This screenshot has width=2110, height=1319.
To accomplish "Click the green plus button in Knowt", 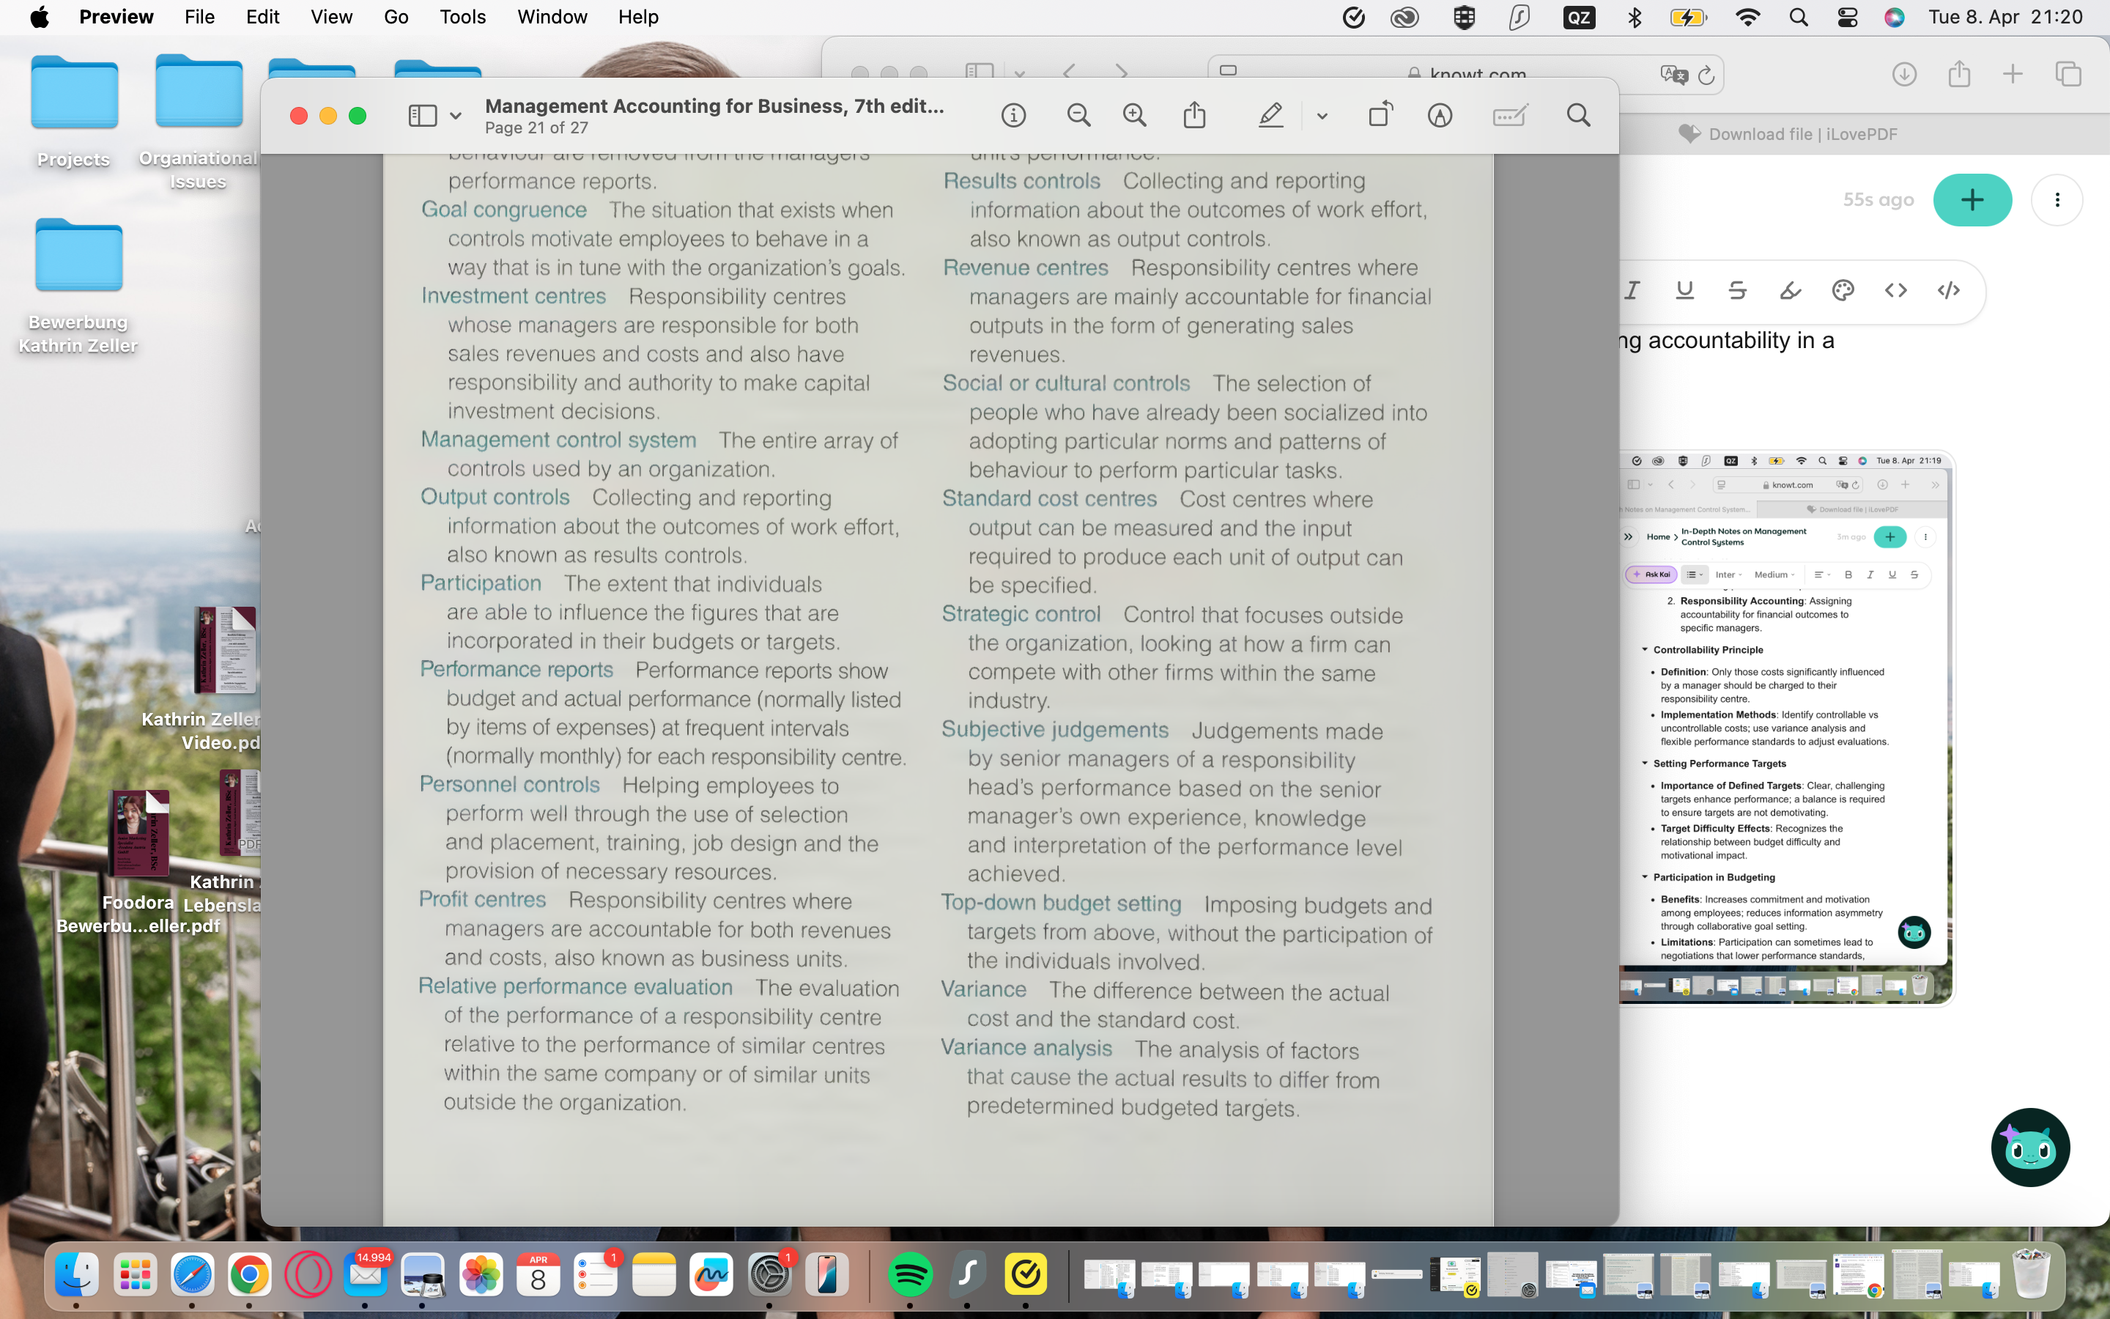I will (x=1972, y=200).
